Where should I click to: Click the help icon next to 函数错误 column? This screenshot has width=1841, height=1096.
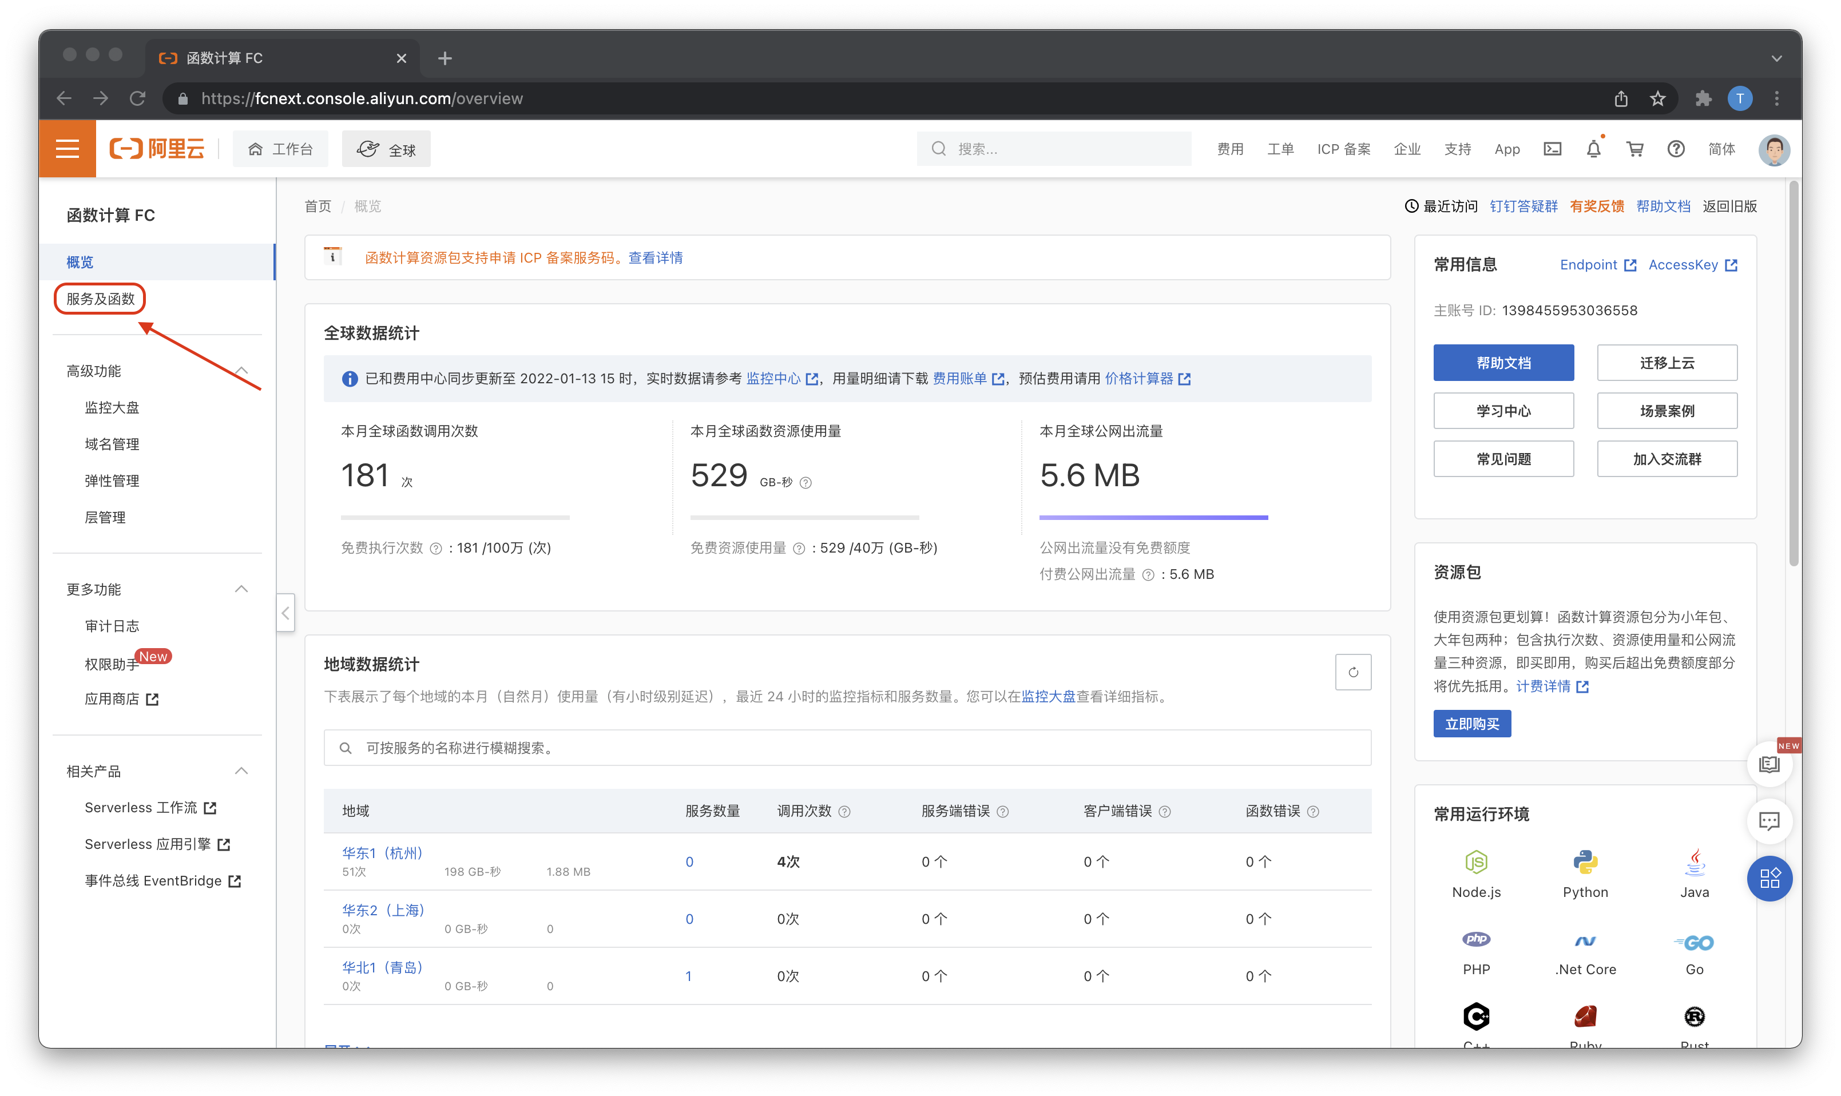coord(1313,812)
